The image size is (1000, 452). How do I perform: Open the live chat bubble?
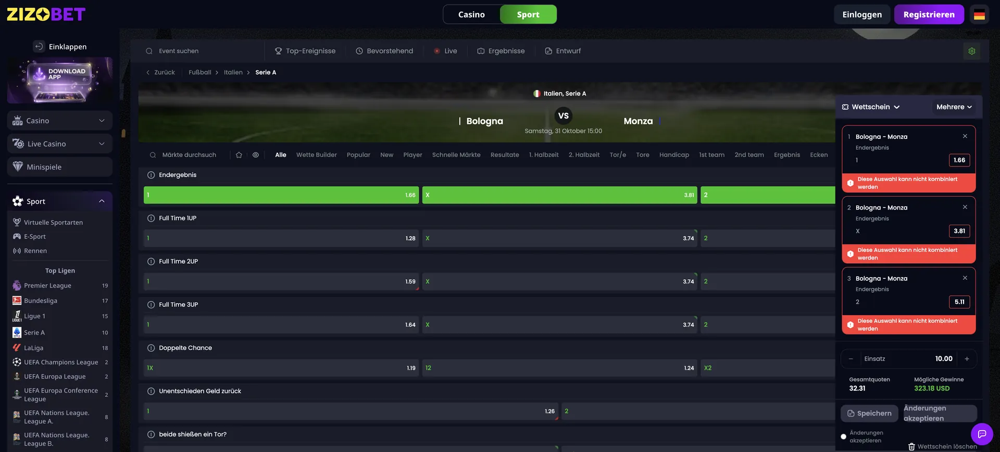(x=982, y=434)
